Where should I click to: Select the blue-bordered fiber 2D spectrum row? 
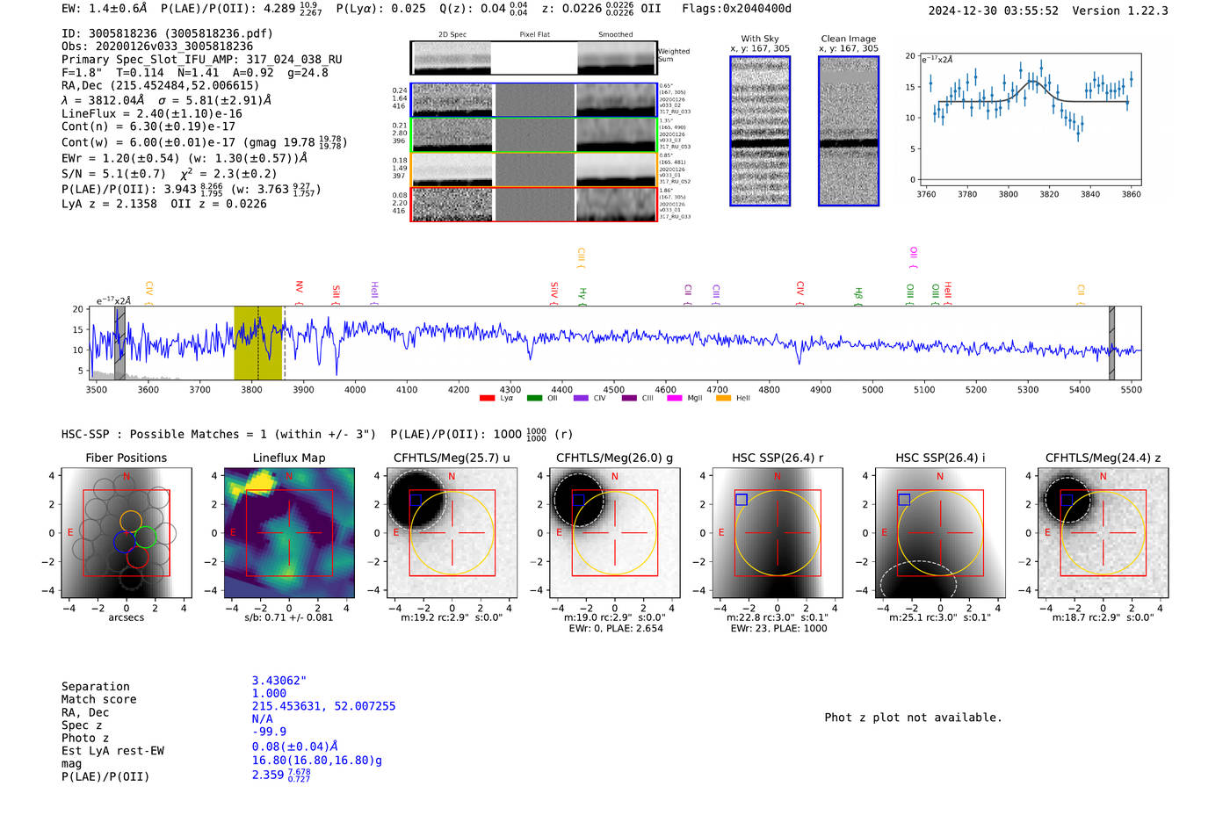click(533, 100)
